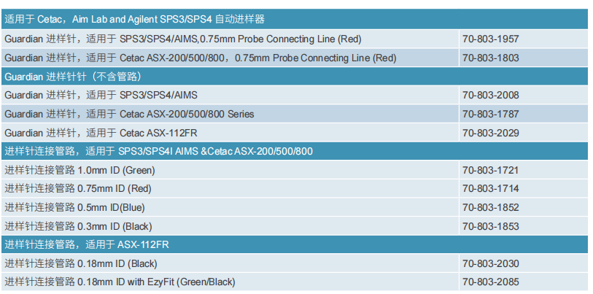Click the 0.5mm ID(Blue) tubing entry
The width and height of the screenshot is (593, 294).
tap(75, 207)
